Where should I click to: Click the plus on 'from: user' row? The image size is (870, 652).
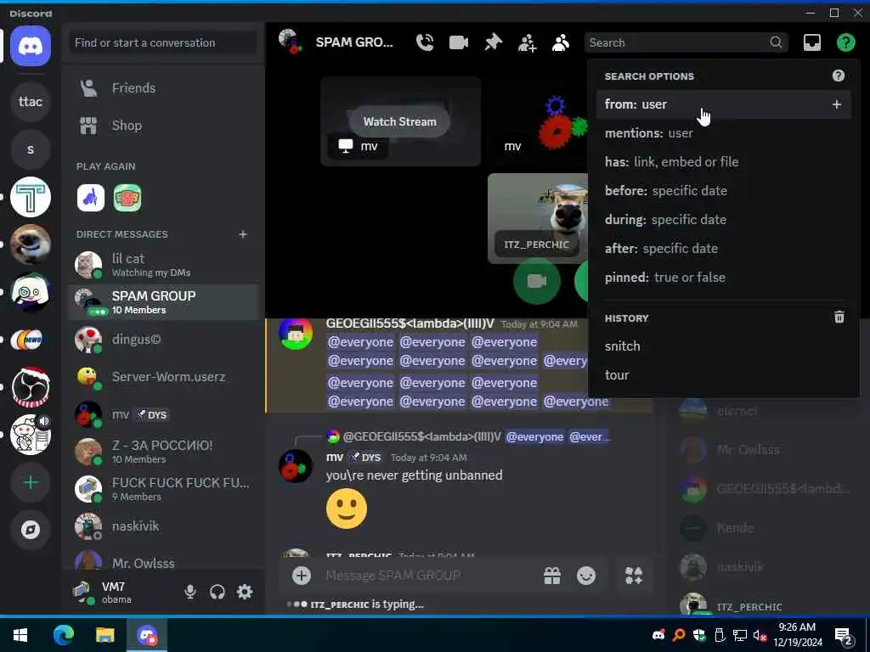coord(837,104)
